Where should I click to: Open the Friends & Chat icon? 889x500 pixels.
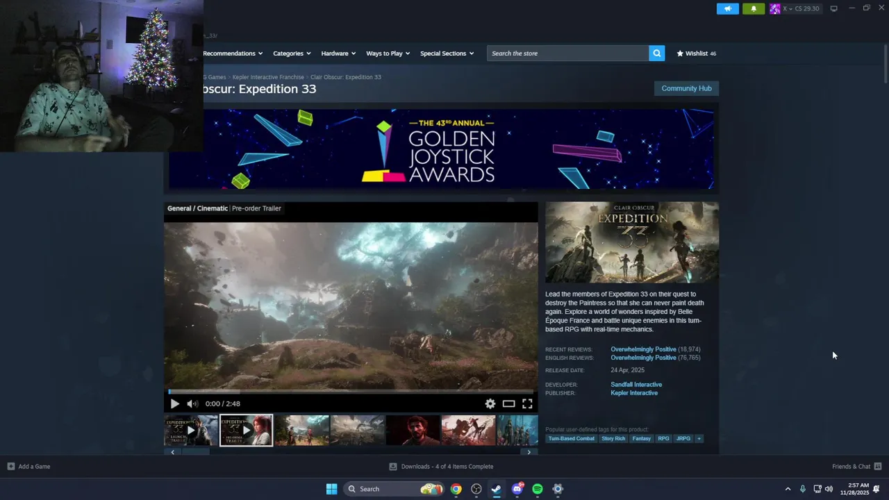(878, 467)
